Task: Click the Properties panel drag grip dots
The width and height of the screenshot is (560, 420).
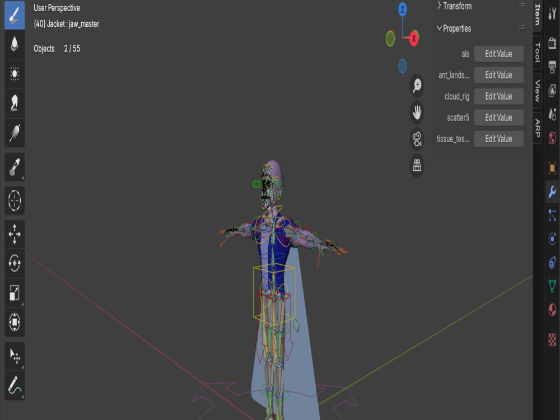Action: pos(522,27)
